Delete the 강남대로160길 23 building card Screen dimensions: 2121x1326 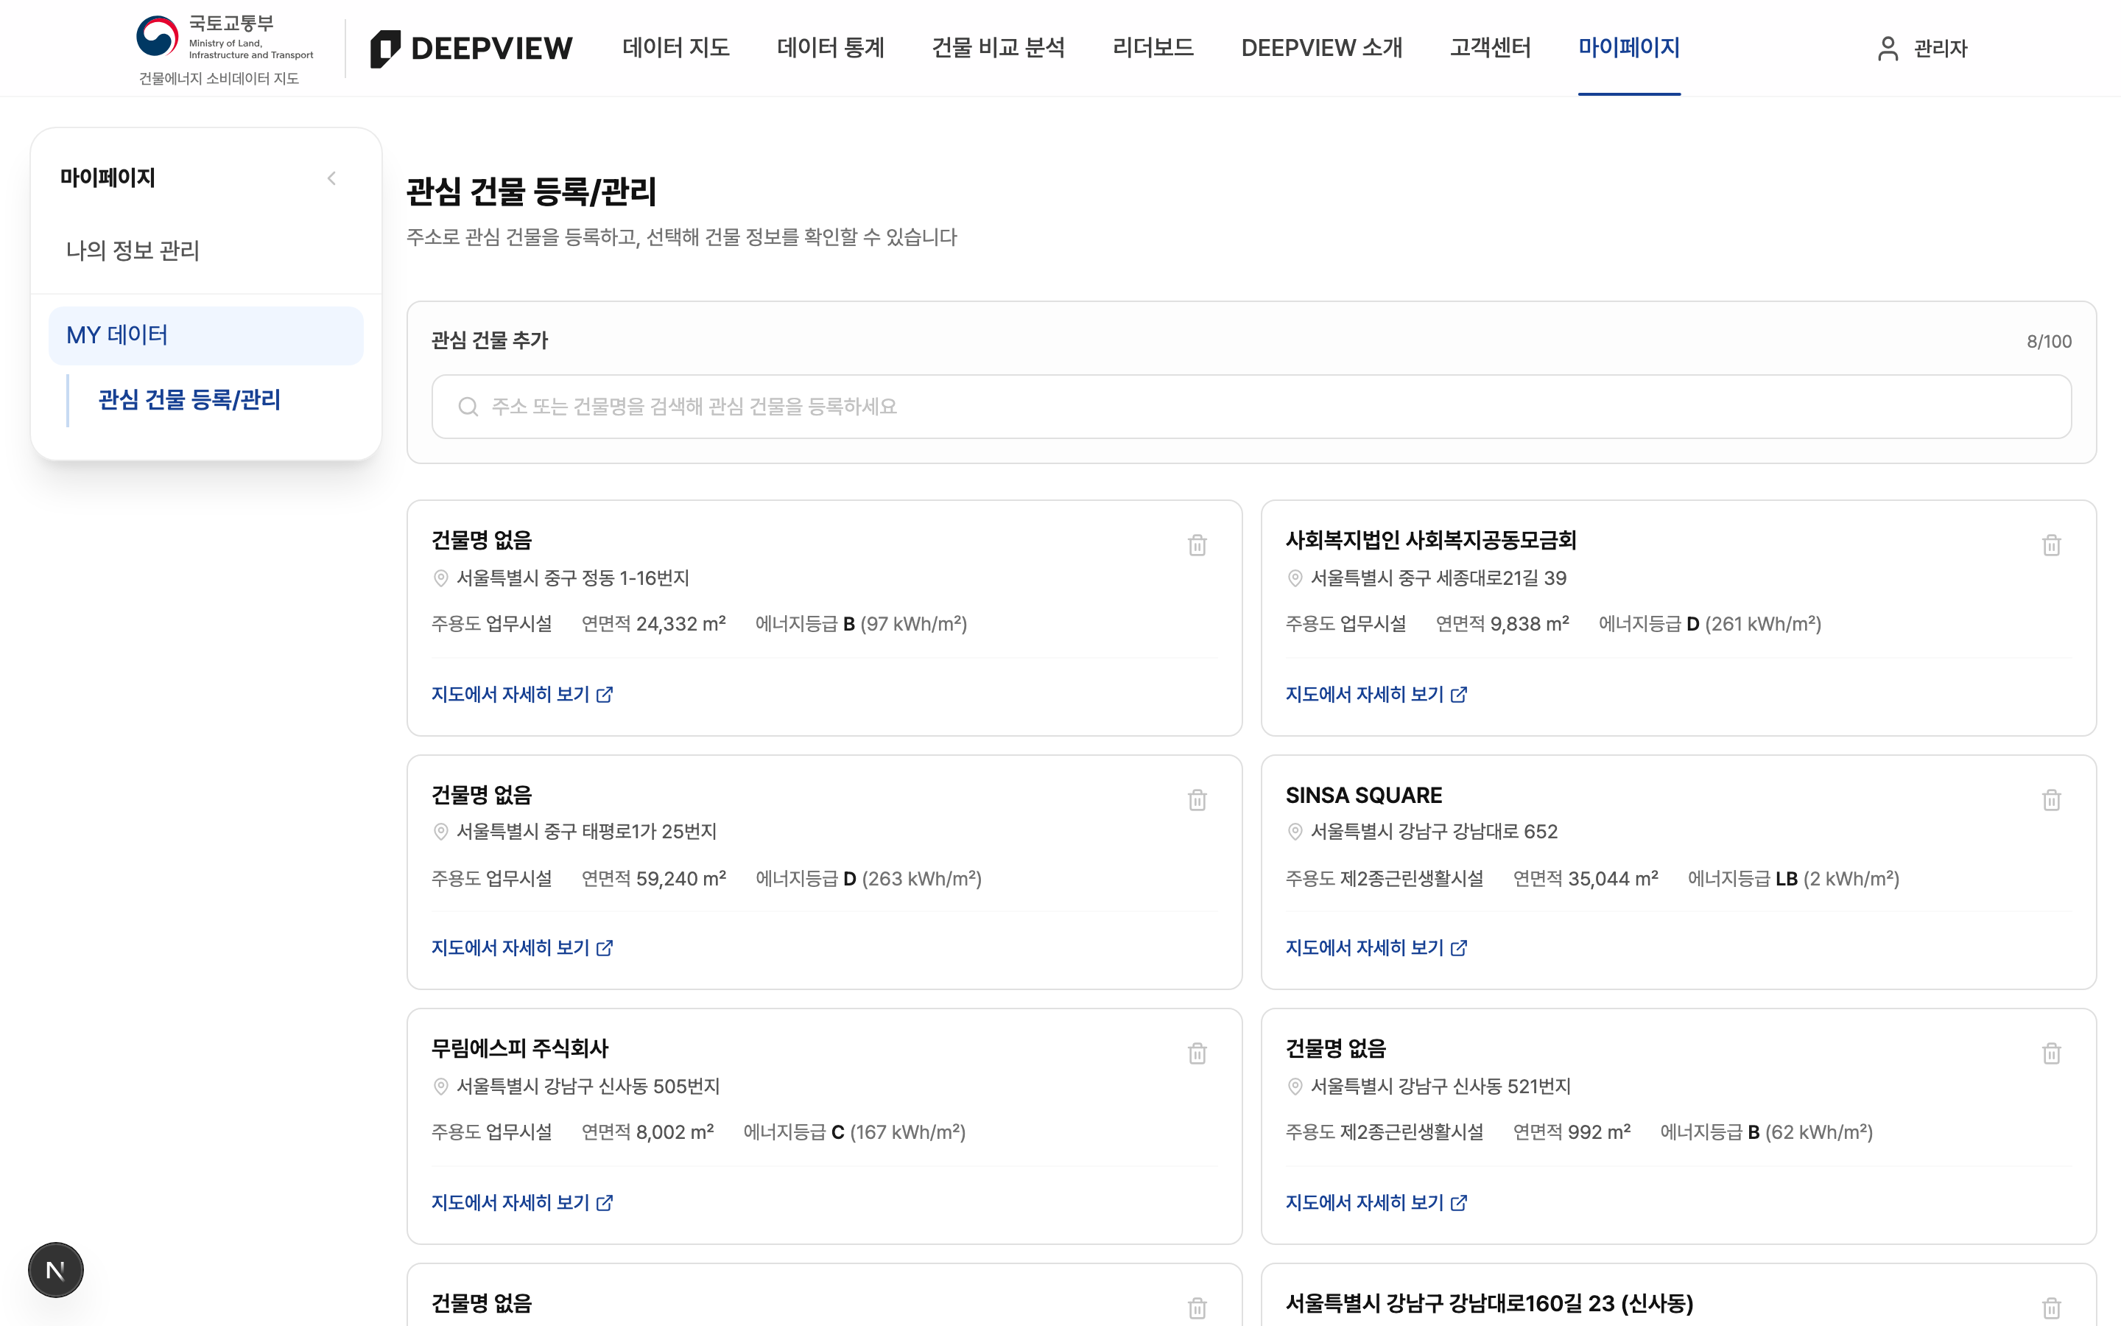point(2051,1308)
